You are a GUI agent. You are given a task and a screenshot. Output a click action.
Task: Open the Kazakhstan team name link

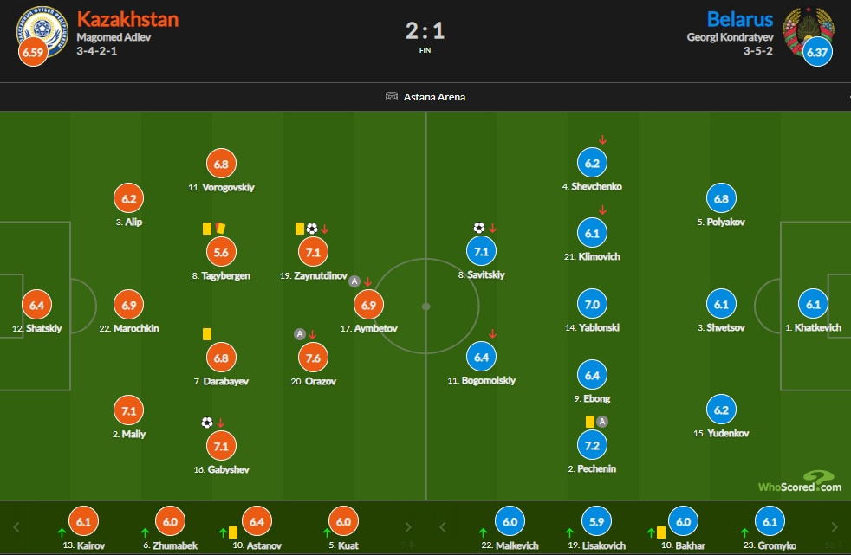pyautogui.click(x=127, y=18)
